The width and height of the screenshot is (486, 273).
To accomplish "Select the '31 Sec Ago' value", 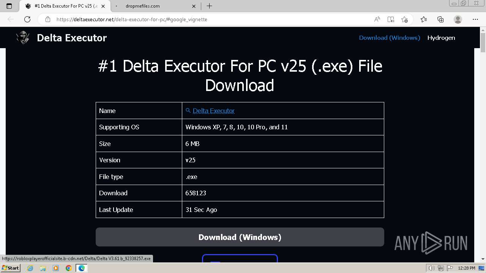I will (x=201, y=210).
